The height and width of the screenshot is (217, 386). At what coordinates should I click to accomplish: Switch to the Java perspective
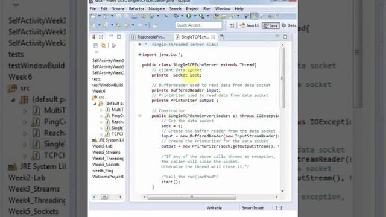270,25
